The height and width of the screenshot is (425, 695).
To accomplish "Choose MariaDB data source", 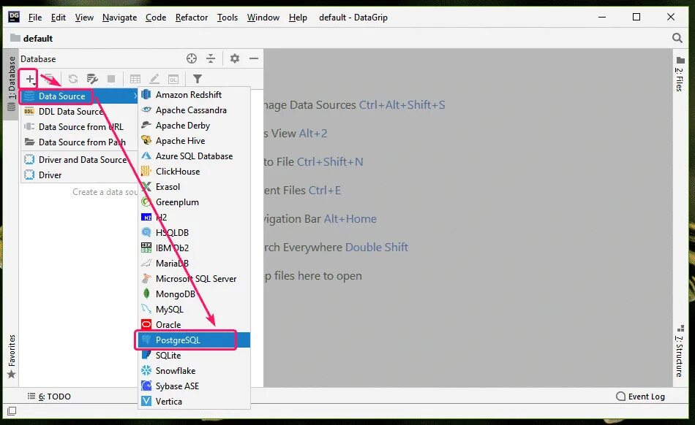I will point(194,263).
